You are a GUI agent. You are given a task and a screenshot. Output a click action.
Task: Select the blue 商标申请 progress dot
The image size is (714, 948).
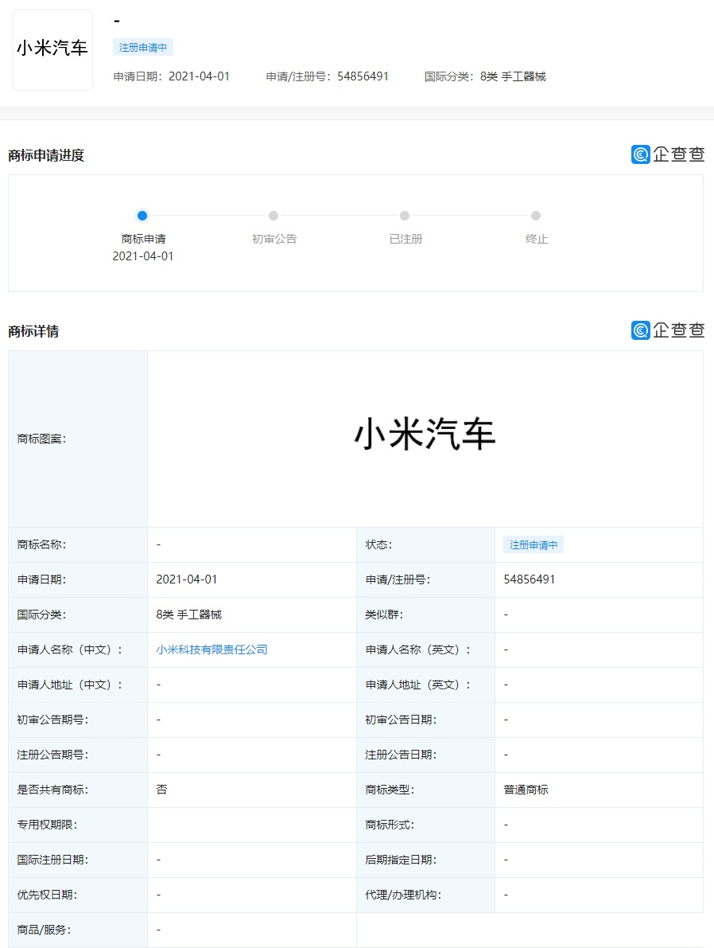(x=142, y=215)
